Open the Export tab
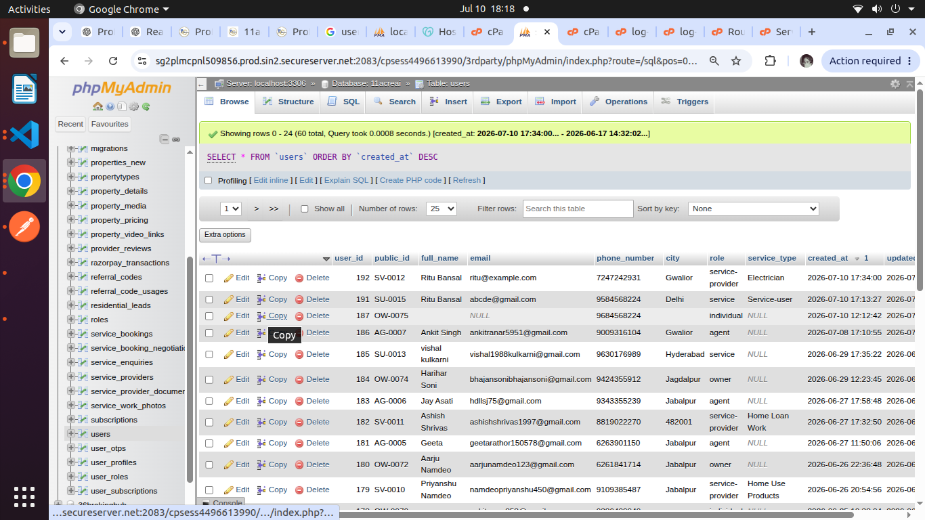925x520 pixels. [501, 102]
